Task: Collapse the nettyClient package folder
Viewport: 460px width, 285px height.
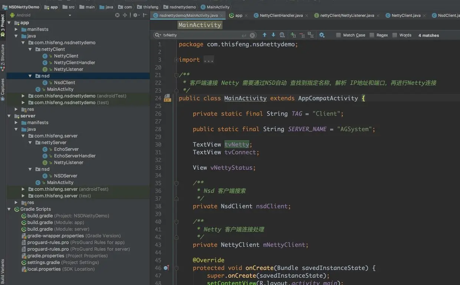Action: (30, 49)
